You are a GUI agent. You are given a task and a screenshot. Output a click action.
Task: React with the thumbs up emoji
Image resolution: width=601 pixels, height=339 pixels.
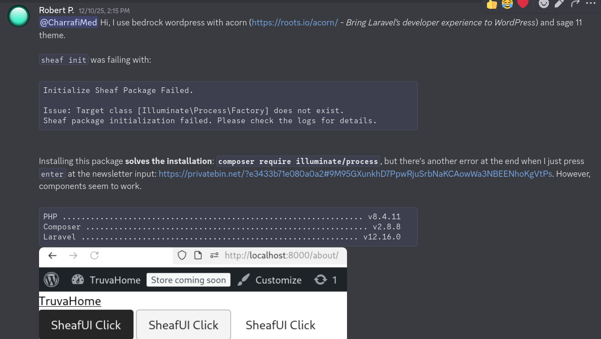492,4
